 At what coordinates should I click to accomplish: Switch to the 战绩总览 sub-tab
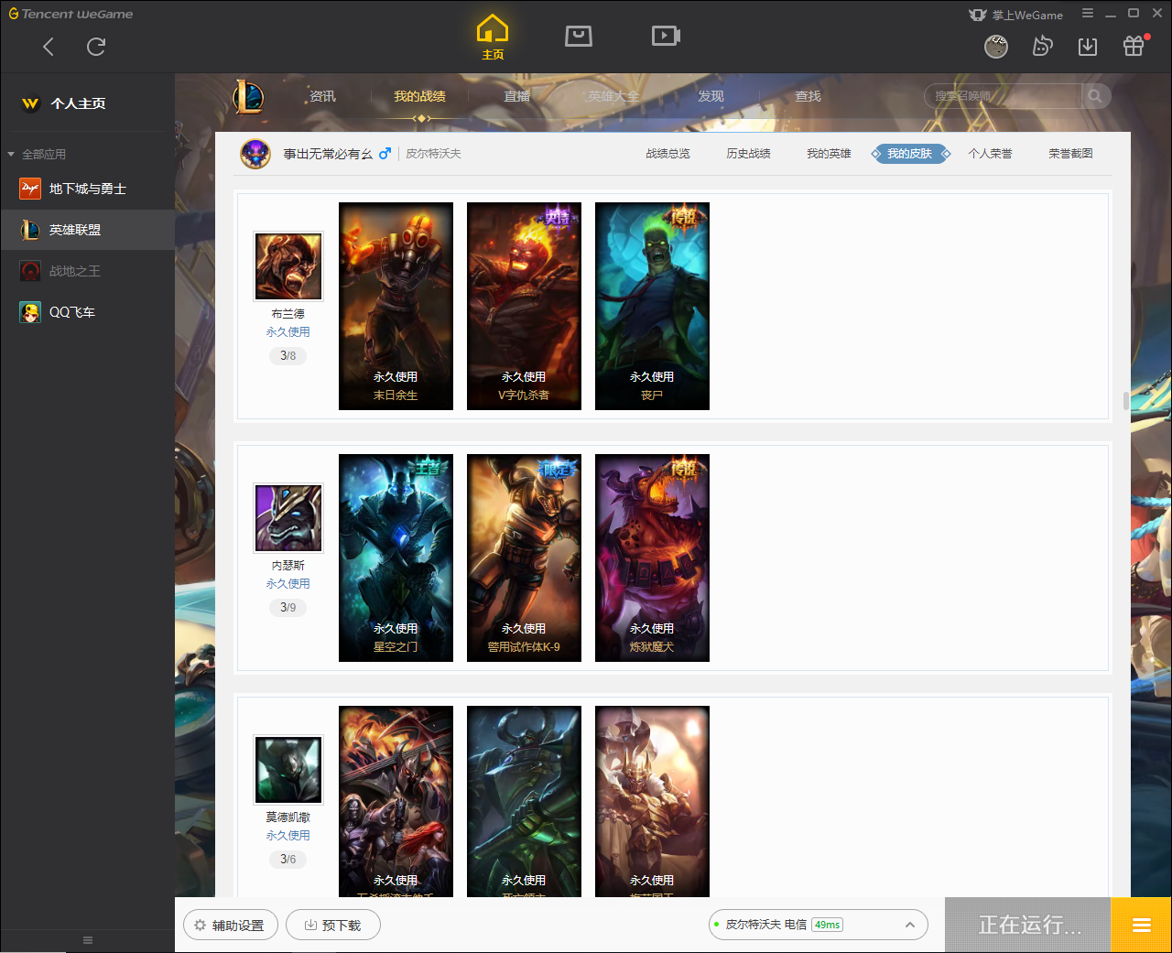point(668,154)
